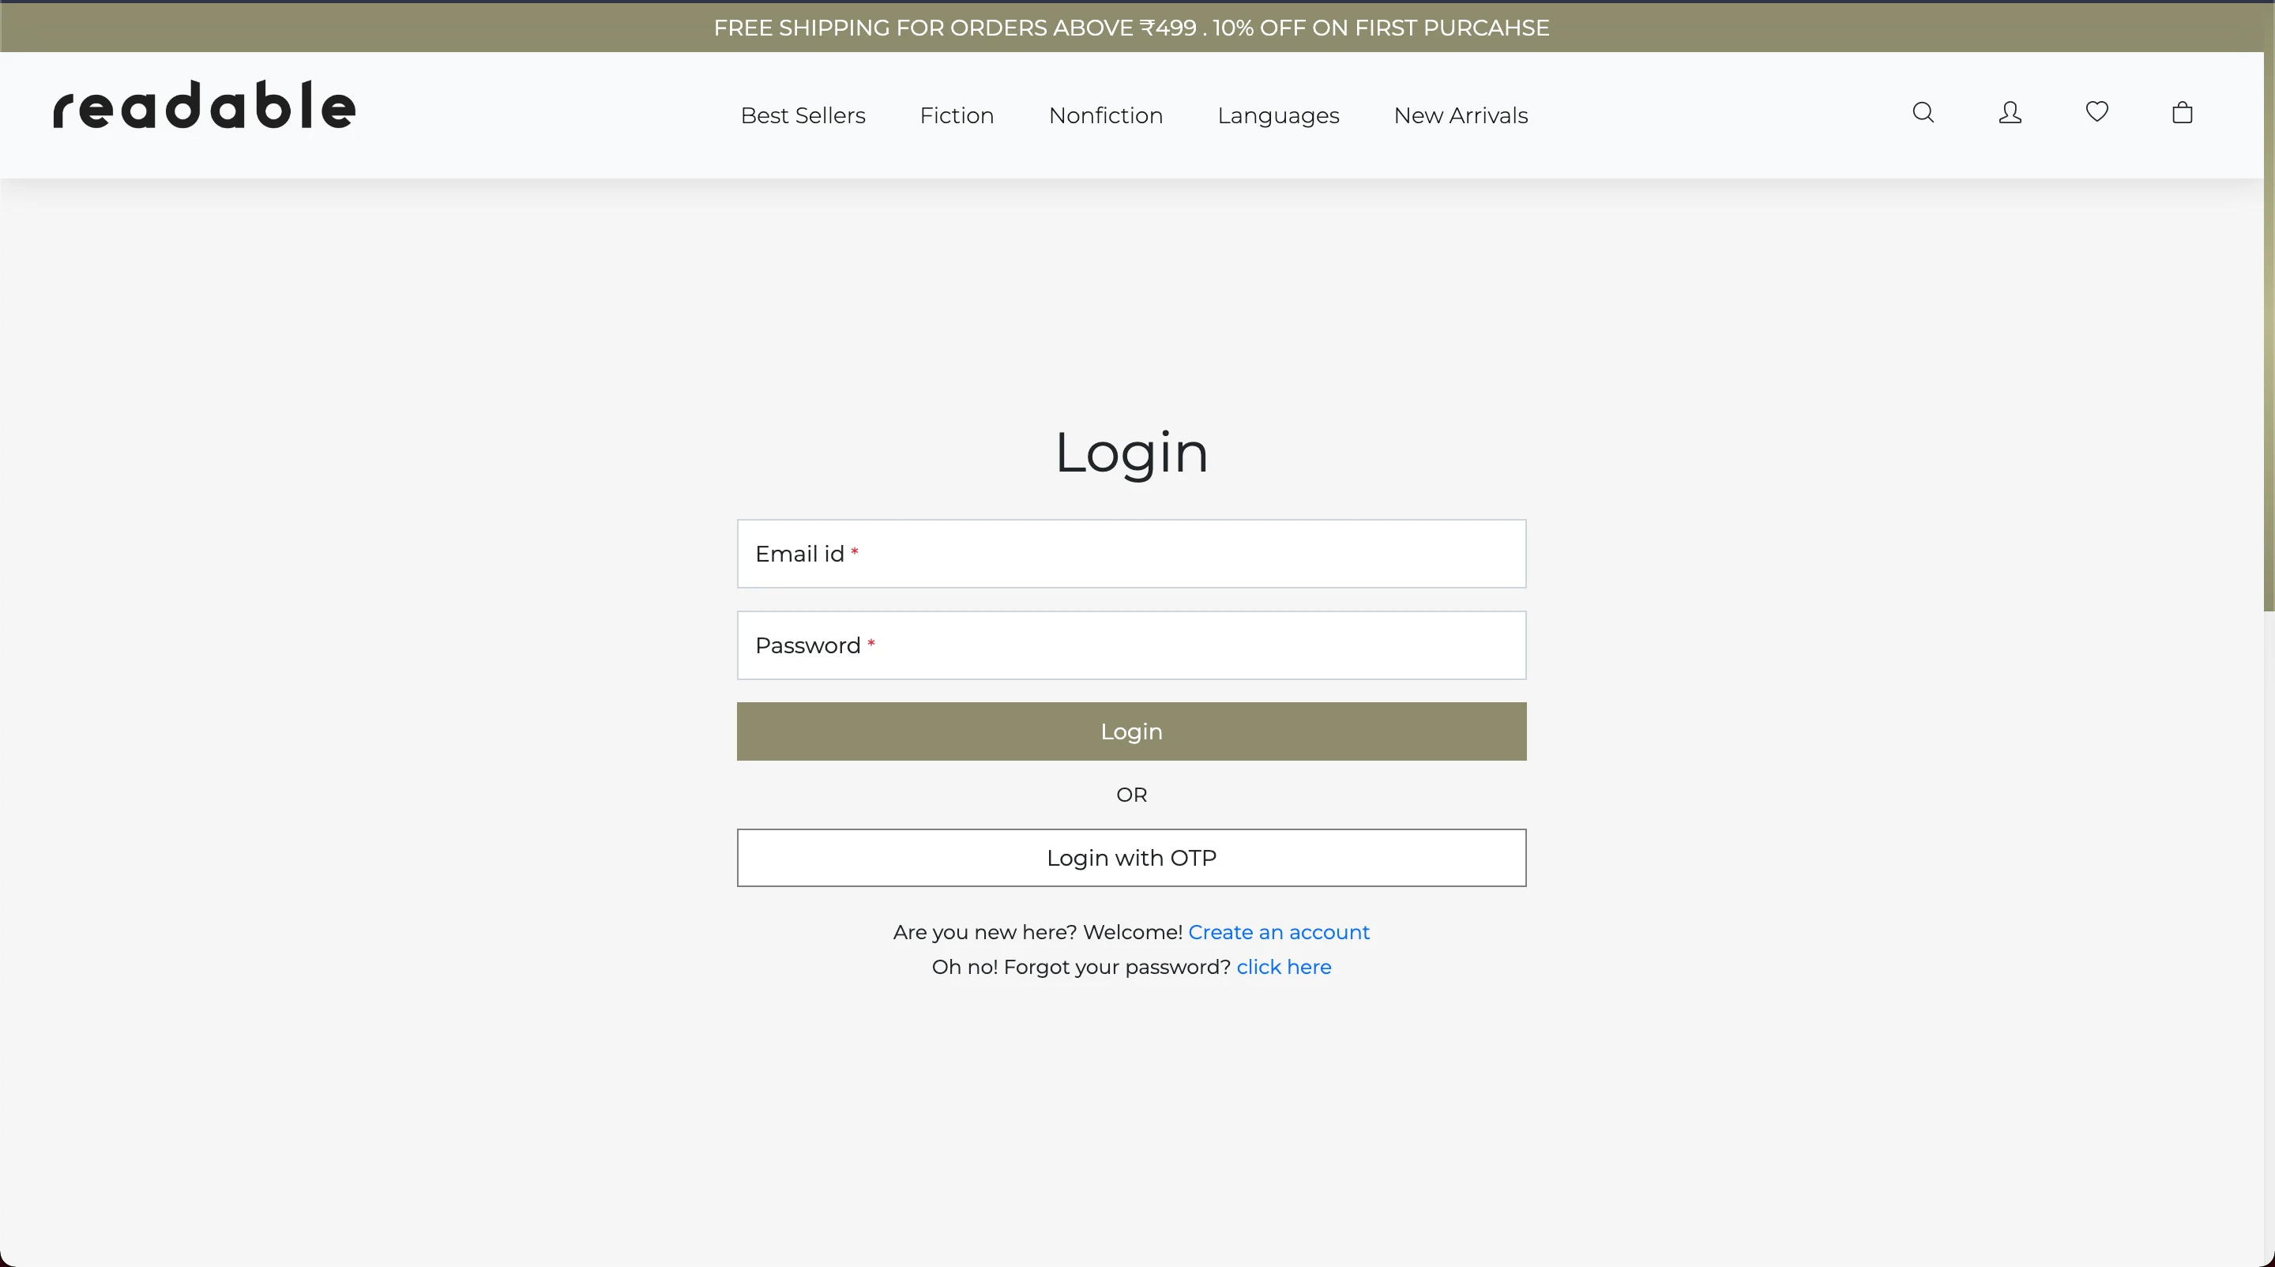2275x1267 pixels.
Task: Open the Best Sellers menu
Action: [803, 115]
